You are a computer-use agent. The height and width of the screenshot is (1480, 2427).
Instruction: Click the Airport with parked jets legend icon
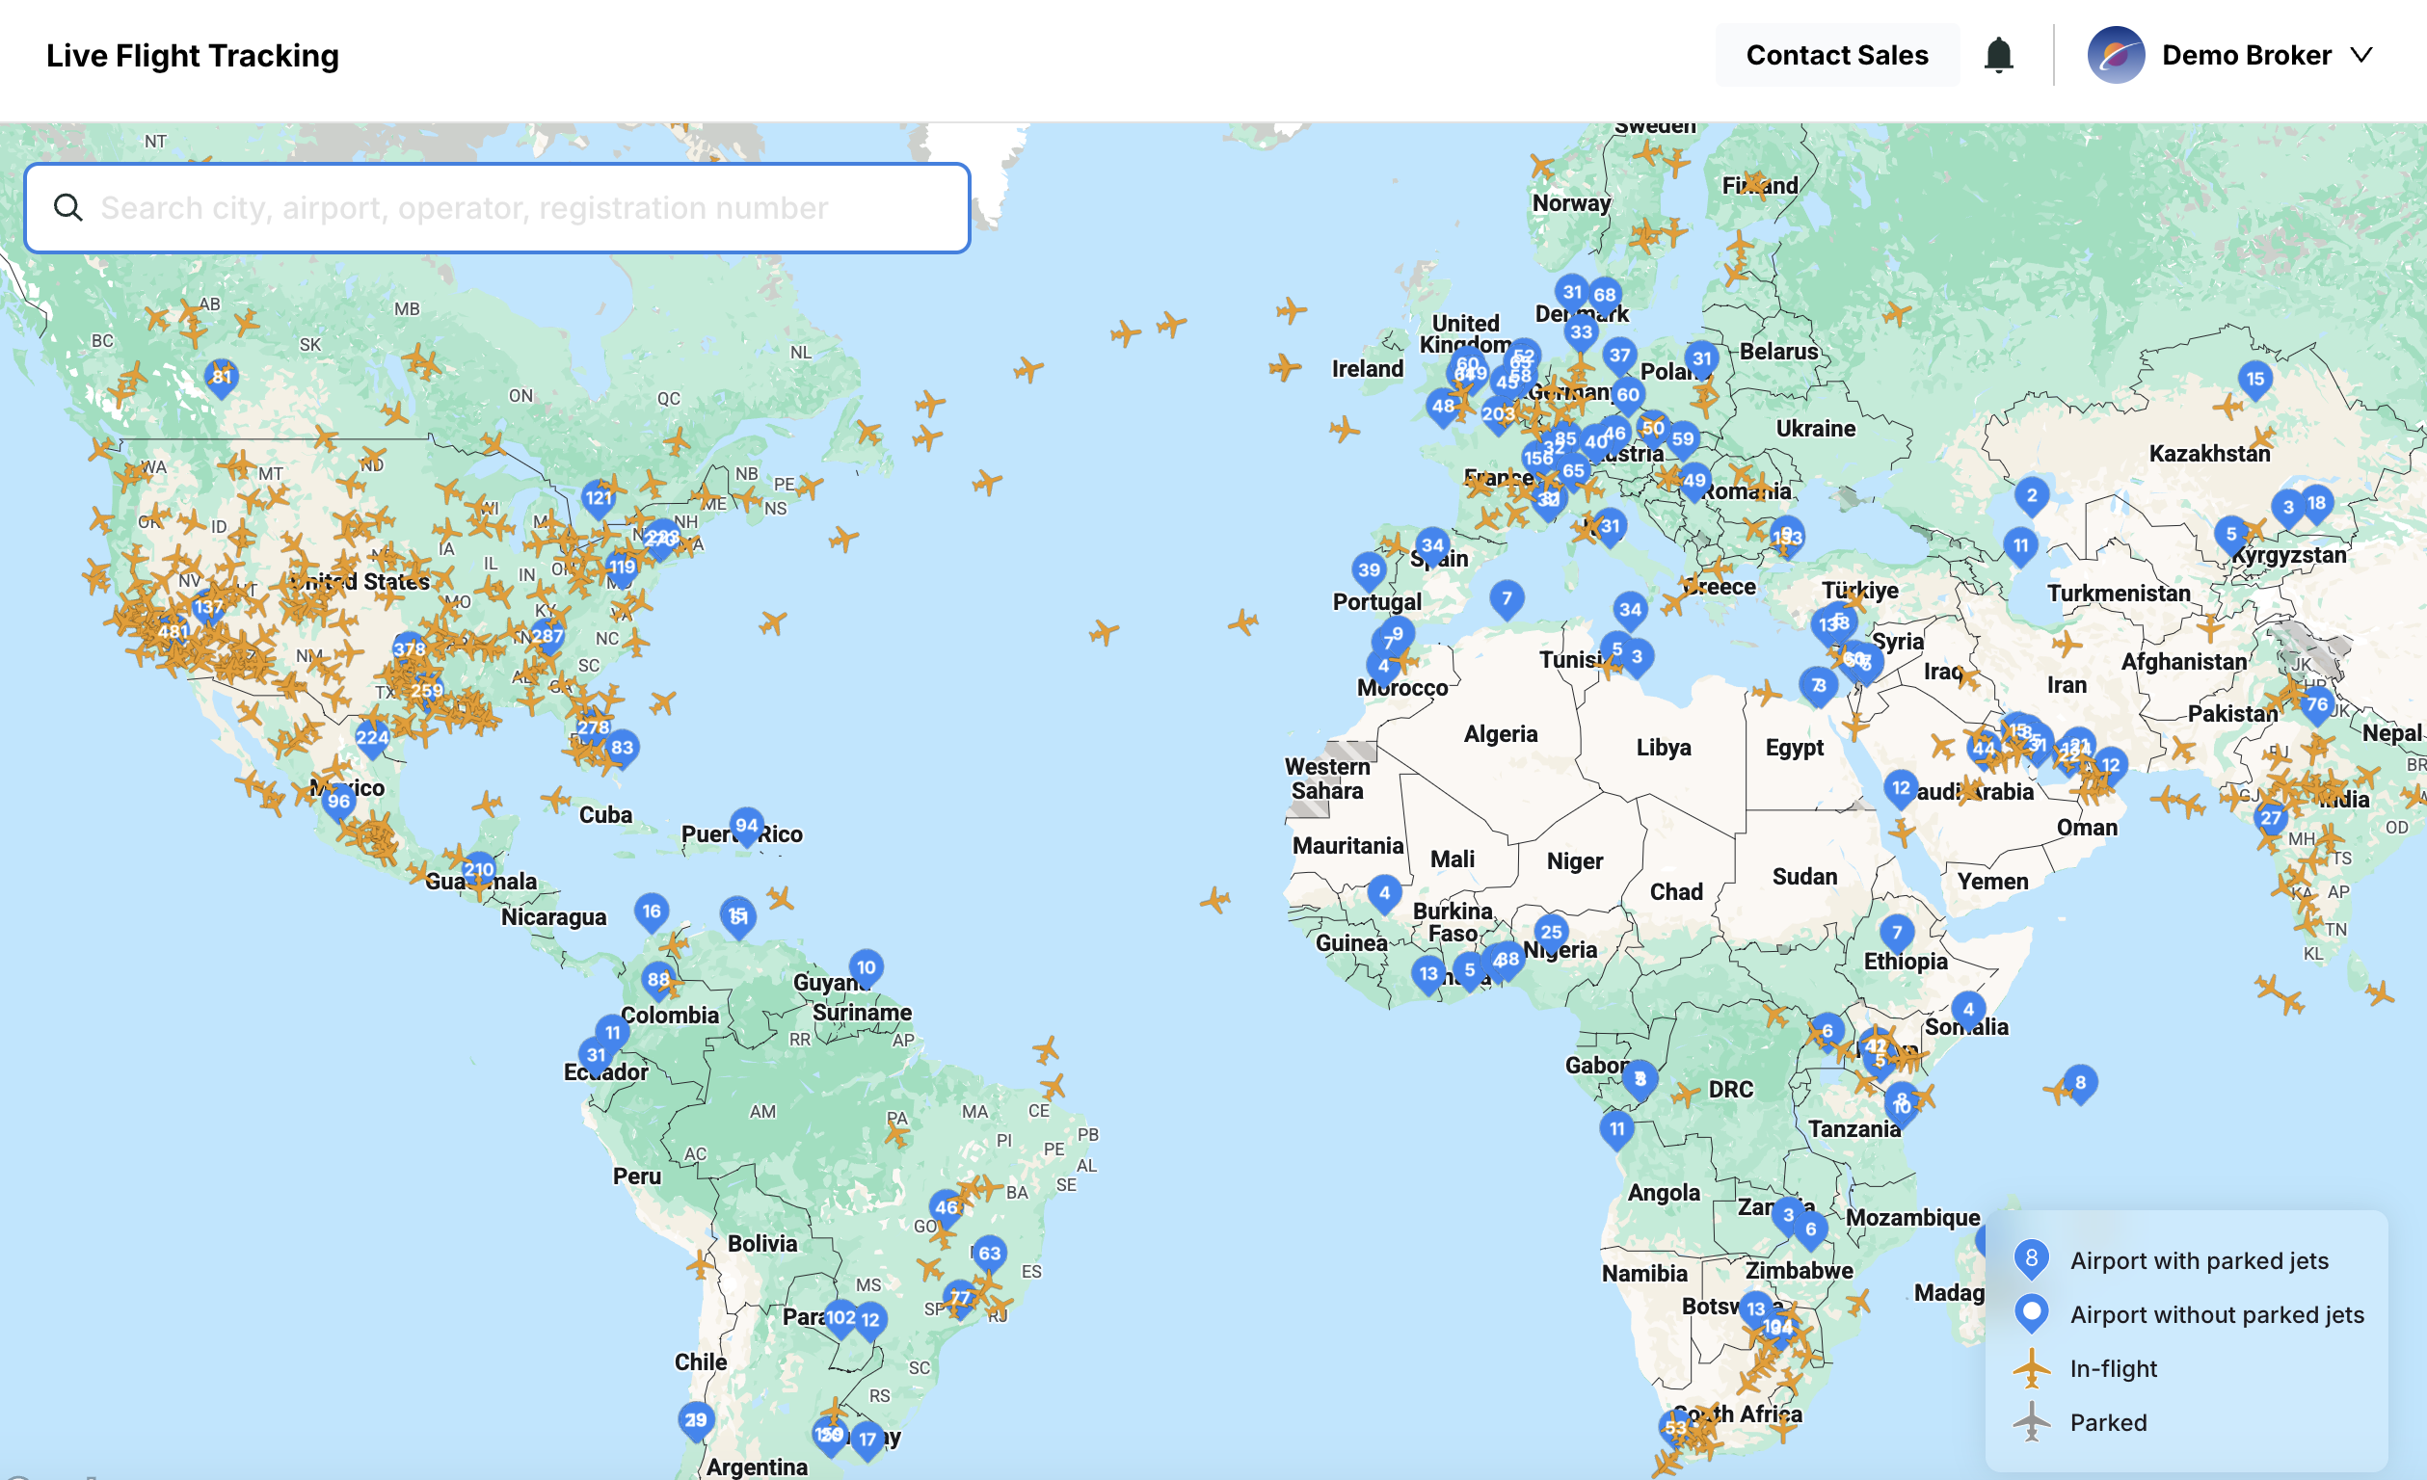2031,1260
